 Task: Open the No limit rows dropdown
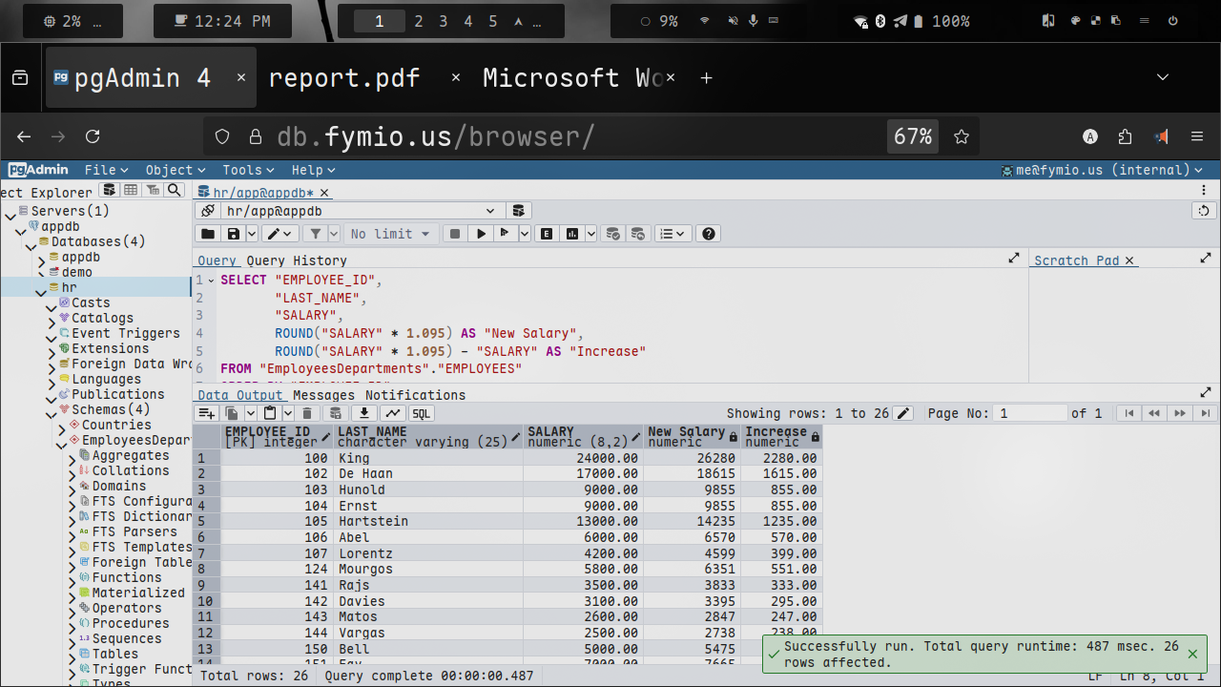(390, 234)
